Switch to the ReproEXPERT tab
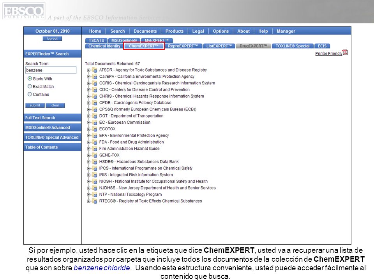Viewport: 374px width, 280px height. 183,46
